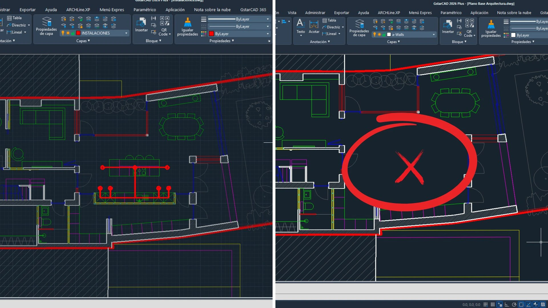
Task: Toggle grid display in status bar
Action: (493, 305)
